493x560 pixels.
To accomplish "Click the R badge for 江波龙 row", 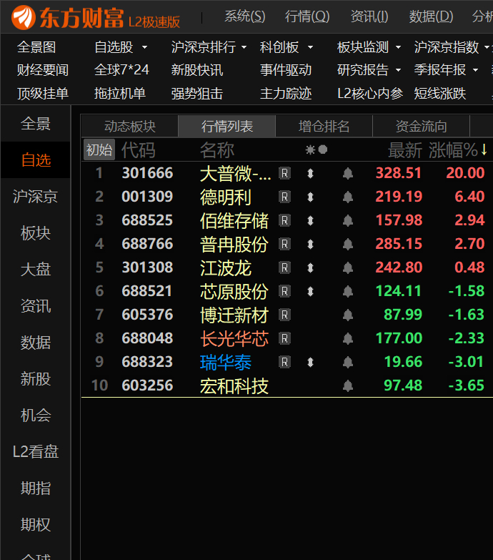I will point(284,268).
